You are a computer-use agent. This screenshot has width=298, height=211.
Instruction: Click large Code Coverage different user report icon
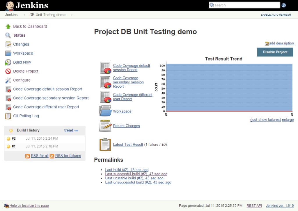click(105, 97)
